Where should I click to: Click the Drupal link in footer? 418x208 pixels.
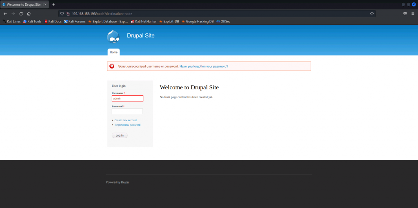click(x=125, y=182)
